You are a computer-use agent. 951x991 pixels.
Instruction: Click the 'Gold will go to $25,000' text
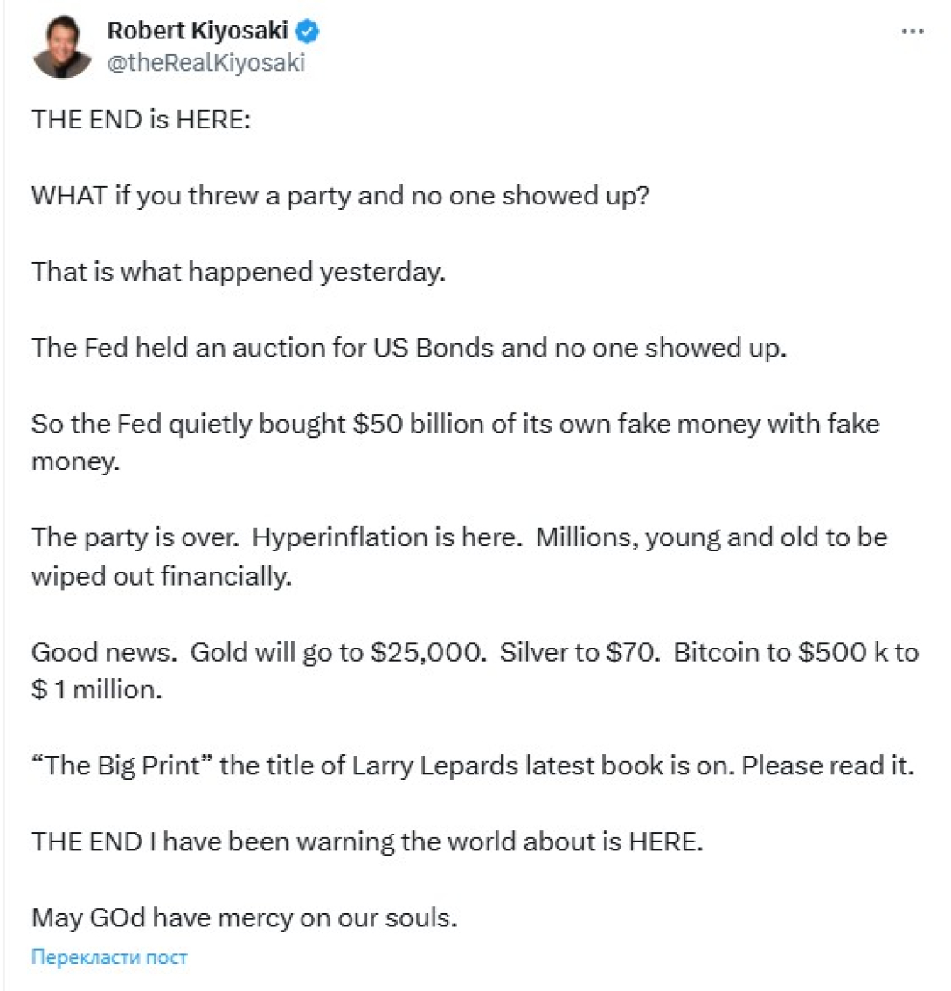coord(337,652)
